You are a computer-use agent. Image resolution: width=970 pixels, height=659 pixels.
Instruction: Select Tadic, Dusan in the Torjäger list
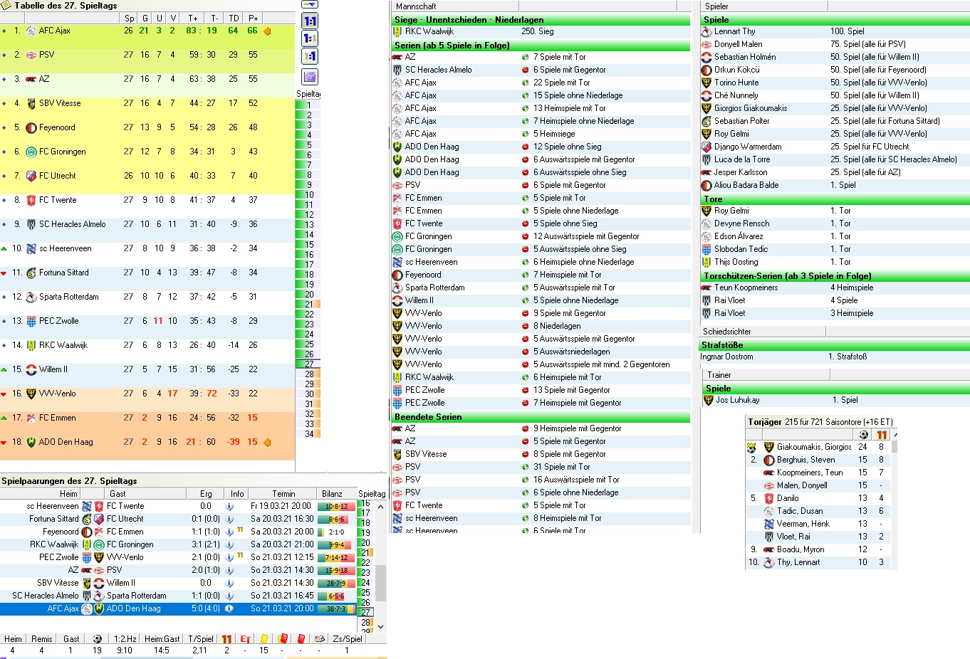(818, 511)
